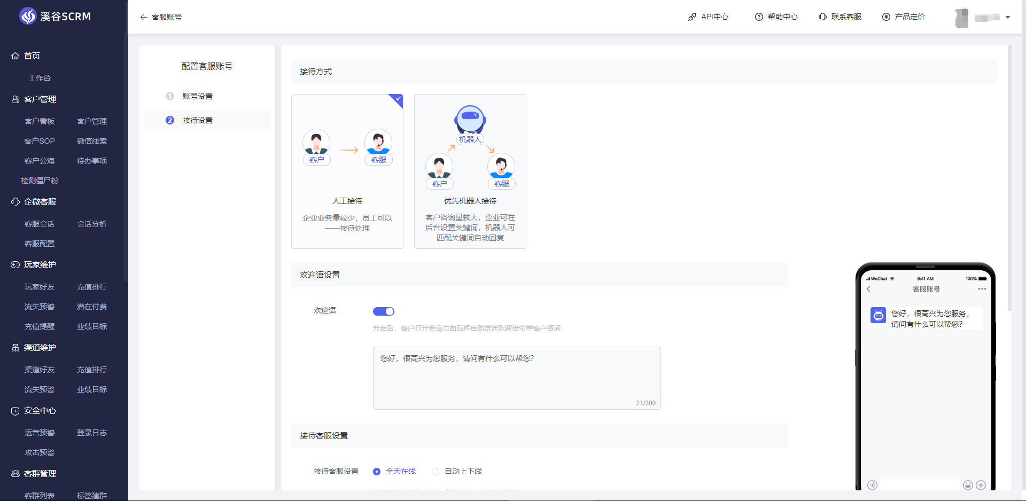Go to 账号设置 step
Image resolution: width=1026 pixels, height=501 pixels.
click(197, 96)
